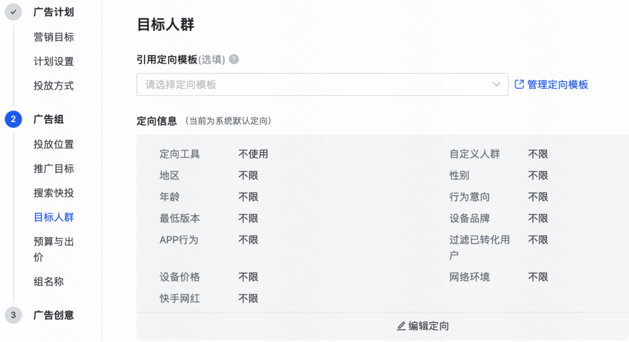Click the 编辑定向 button
The image size is (629, 342).
[423, 326]
